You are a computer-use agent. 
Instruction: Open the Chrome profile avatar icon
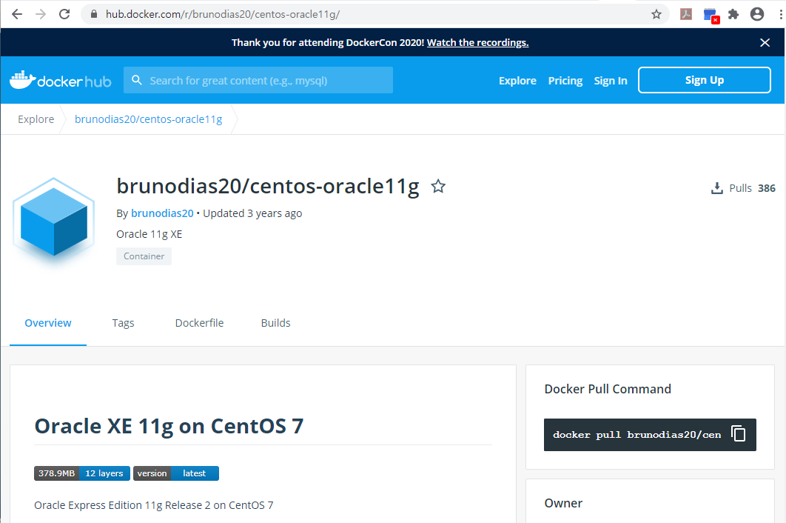[757, 14]
